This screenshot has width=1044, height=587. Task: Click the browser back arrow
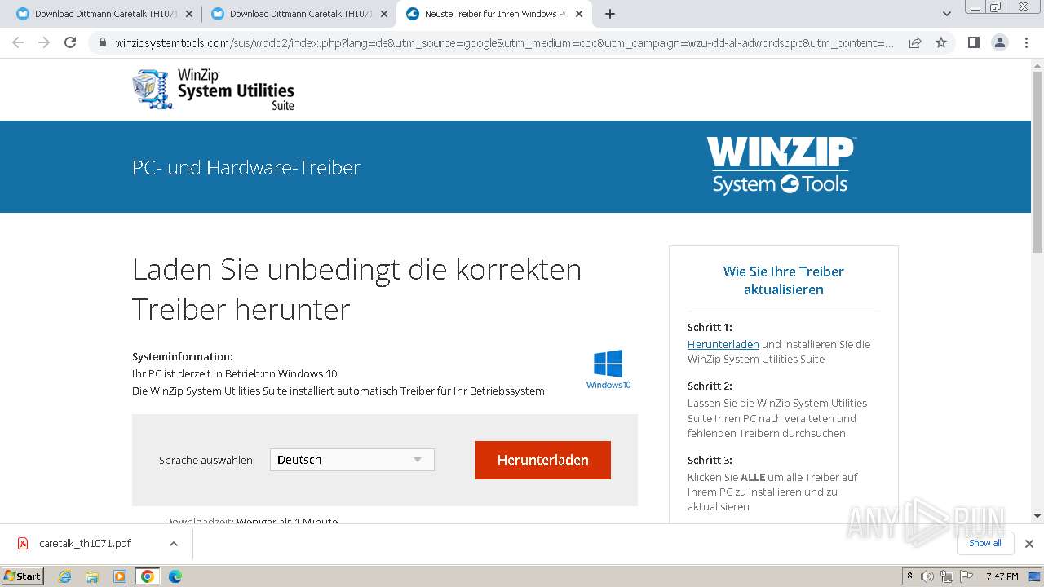[x=18, y=43]
